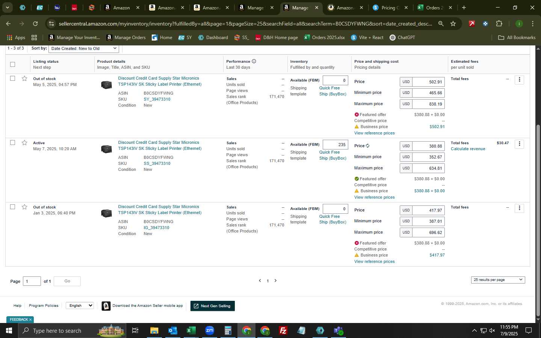Select checkbox for IG_39473310 listing
The width and height of the screenshot is (541, 338).
[12, 207]
